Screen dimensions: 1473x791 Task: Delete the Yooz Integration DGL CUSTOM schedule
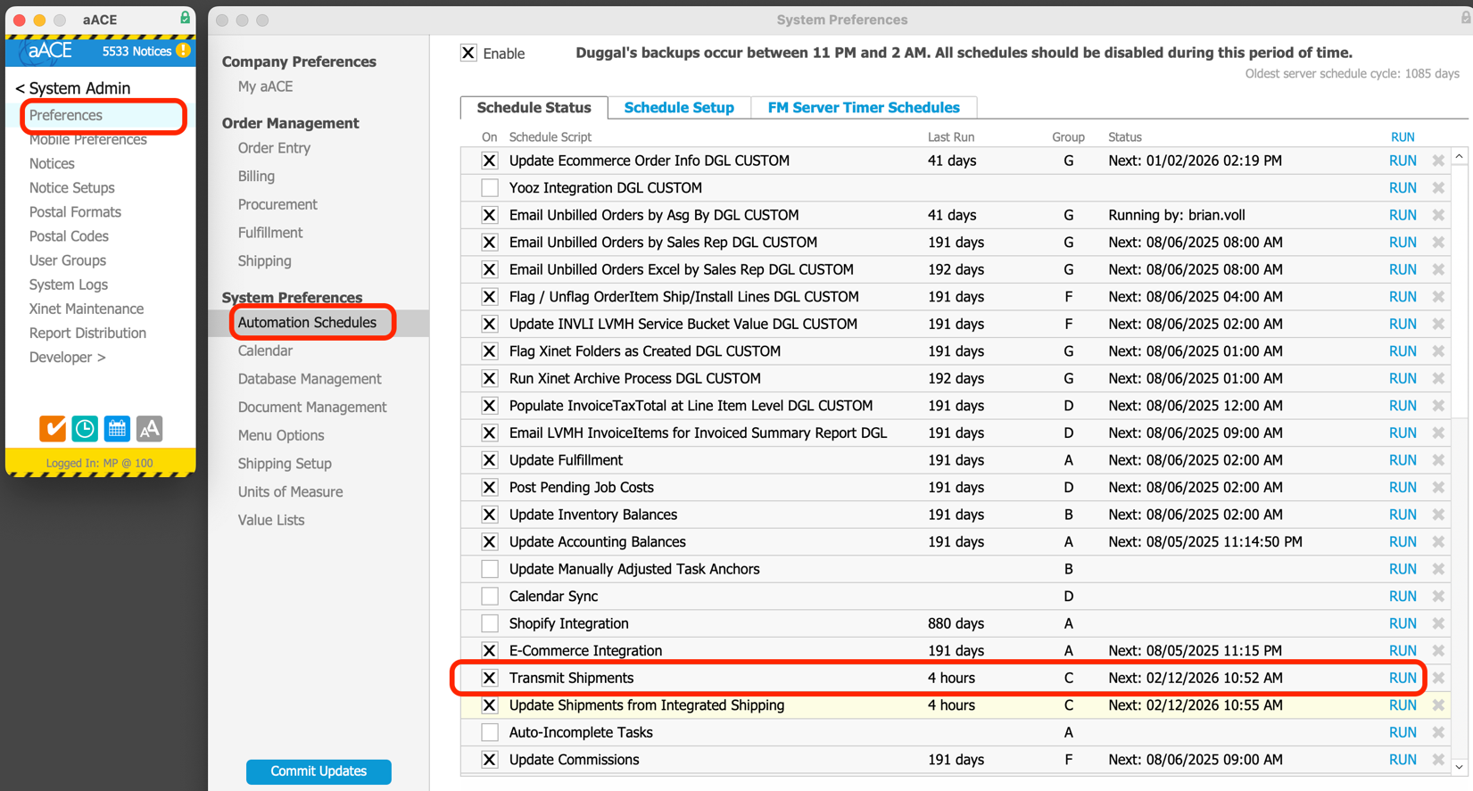click(1438, 188)
